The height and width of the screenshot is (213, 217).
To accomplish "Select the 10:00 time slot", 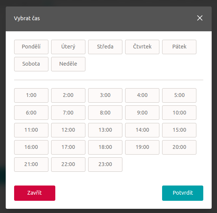I will (x=179, y=113).
